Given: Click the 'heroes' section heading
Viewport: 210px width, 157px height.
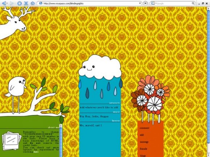Looking at the screenshot, I should [x=116, y=121].
